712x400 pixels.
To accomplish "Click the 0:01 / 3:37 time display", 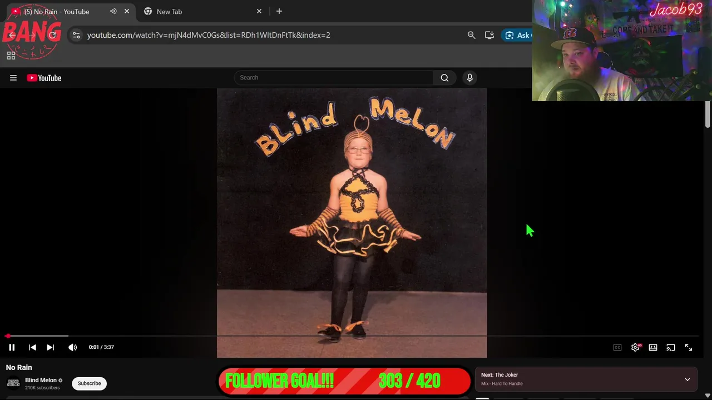I will point(101,347).
